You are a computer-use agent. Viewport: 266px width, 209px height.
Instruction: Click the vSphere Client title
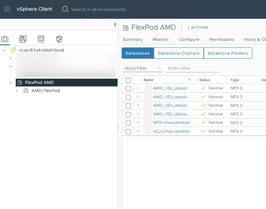click(x=34, y=9)
